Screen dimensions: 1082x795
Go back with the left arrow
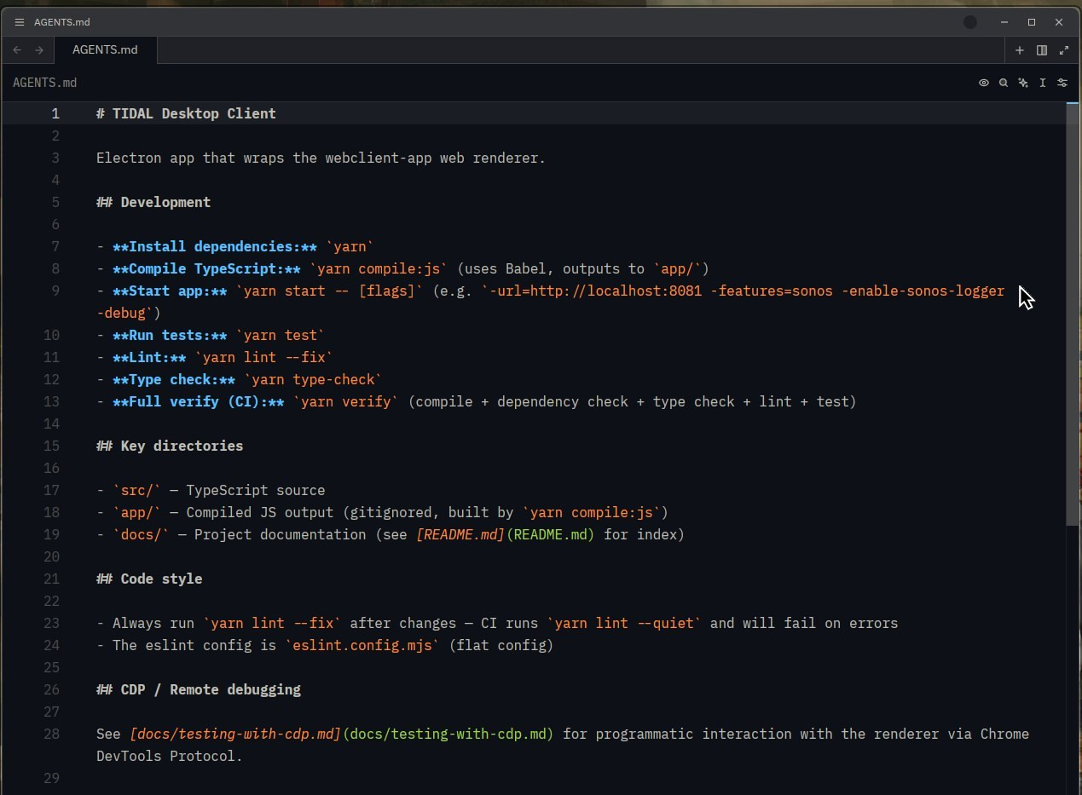click(x=17, y=50)
